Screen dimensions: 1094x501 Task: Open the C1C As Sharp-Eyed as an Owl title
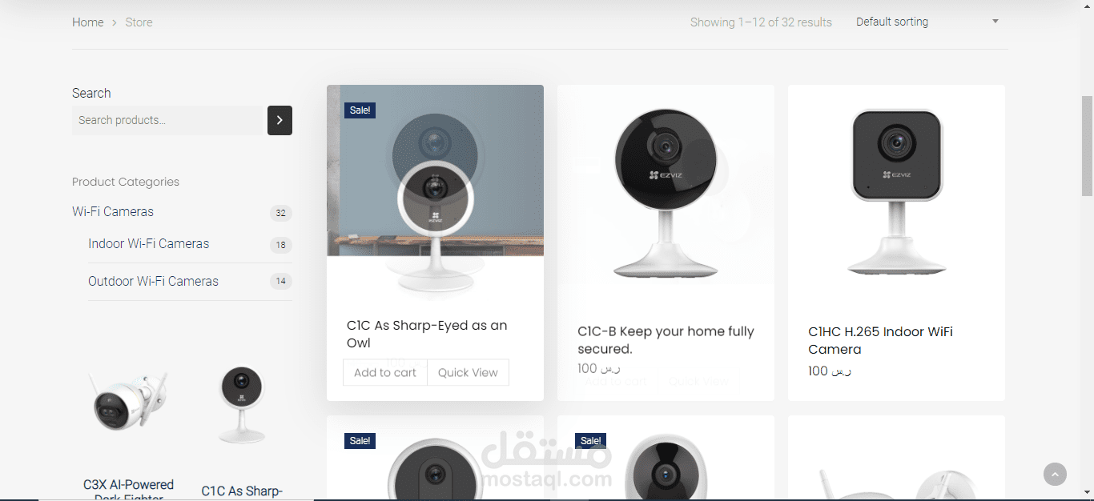427,334
